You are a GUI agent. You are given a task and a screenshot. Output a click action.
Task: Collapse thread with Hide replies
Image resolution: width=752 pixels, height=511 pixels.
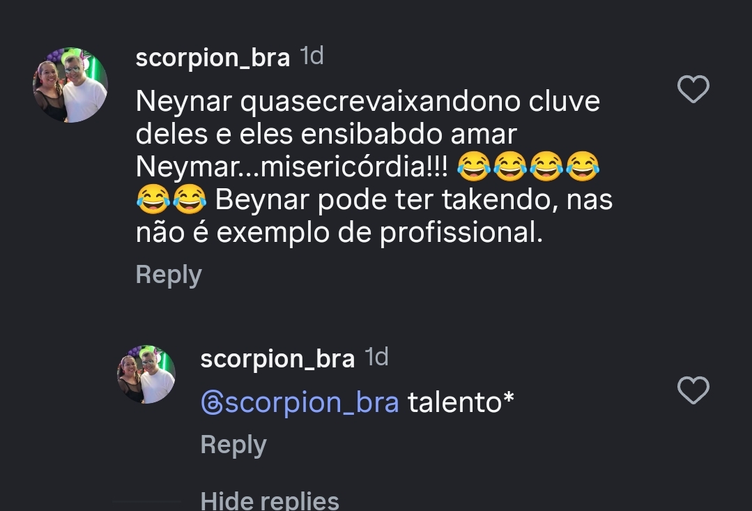(270, 500)
